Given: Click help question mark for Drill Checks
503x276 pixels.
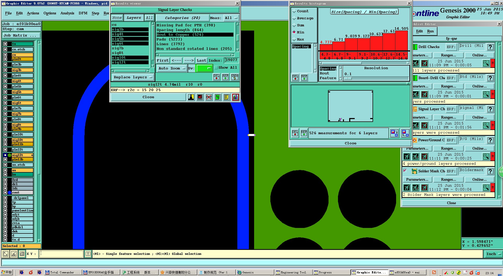Looking at the screenshot, I should coord(490,47).
